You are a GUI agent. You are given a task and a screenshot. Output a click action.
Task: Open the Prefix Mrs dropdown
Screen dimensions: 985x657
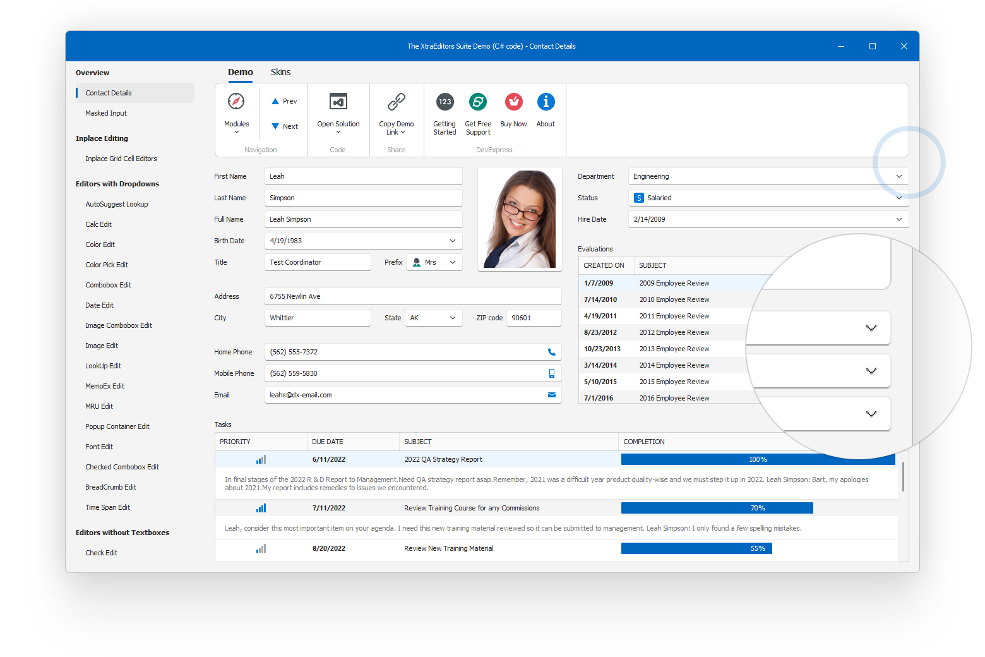pyautogui.click(x=452, y=262)
